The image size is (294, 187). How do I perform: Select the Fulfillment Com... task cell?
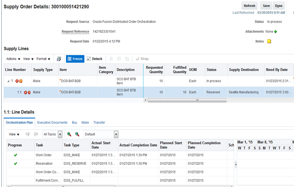point(48,180)
